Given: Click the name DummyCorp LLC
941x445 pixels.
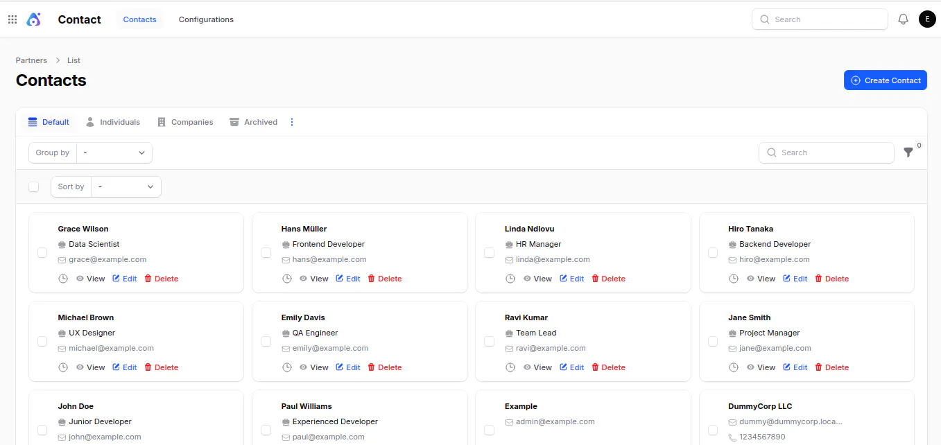Looking at the screenshot, I should (760, 406).
